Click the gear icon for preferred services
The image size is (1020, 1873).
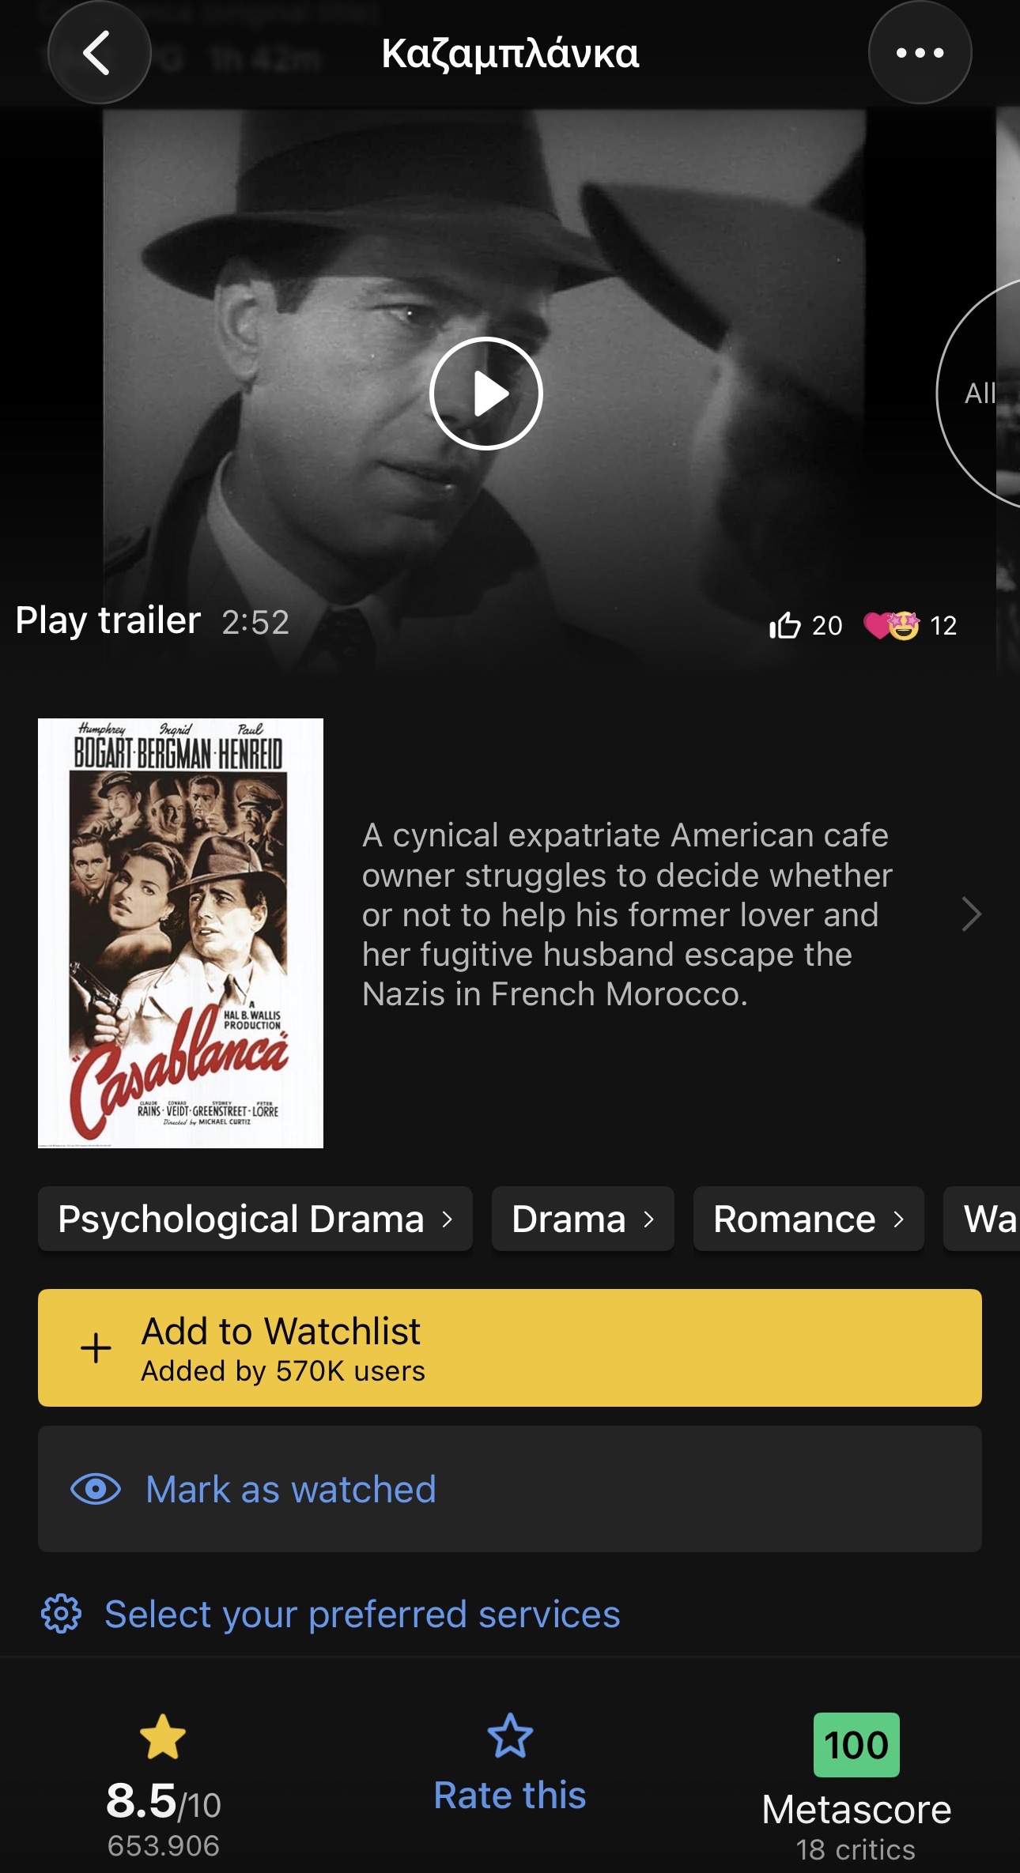pos(61,1614)
